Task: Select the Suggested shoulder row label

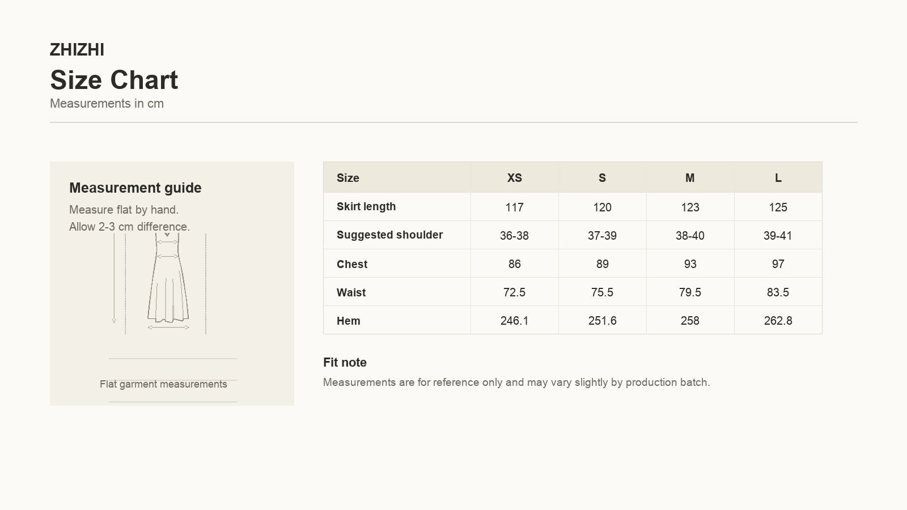Action: pyautogui.click(x=389, y=235)
